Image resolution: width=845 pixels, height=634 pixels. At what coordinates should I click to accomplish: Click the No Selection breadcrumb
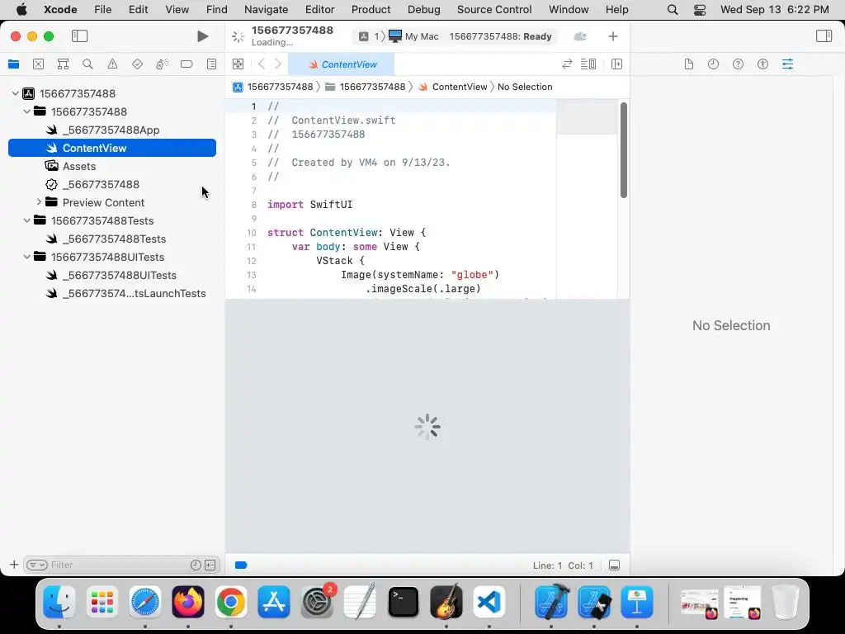pyautogui.click(x=525, y=87)
